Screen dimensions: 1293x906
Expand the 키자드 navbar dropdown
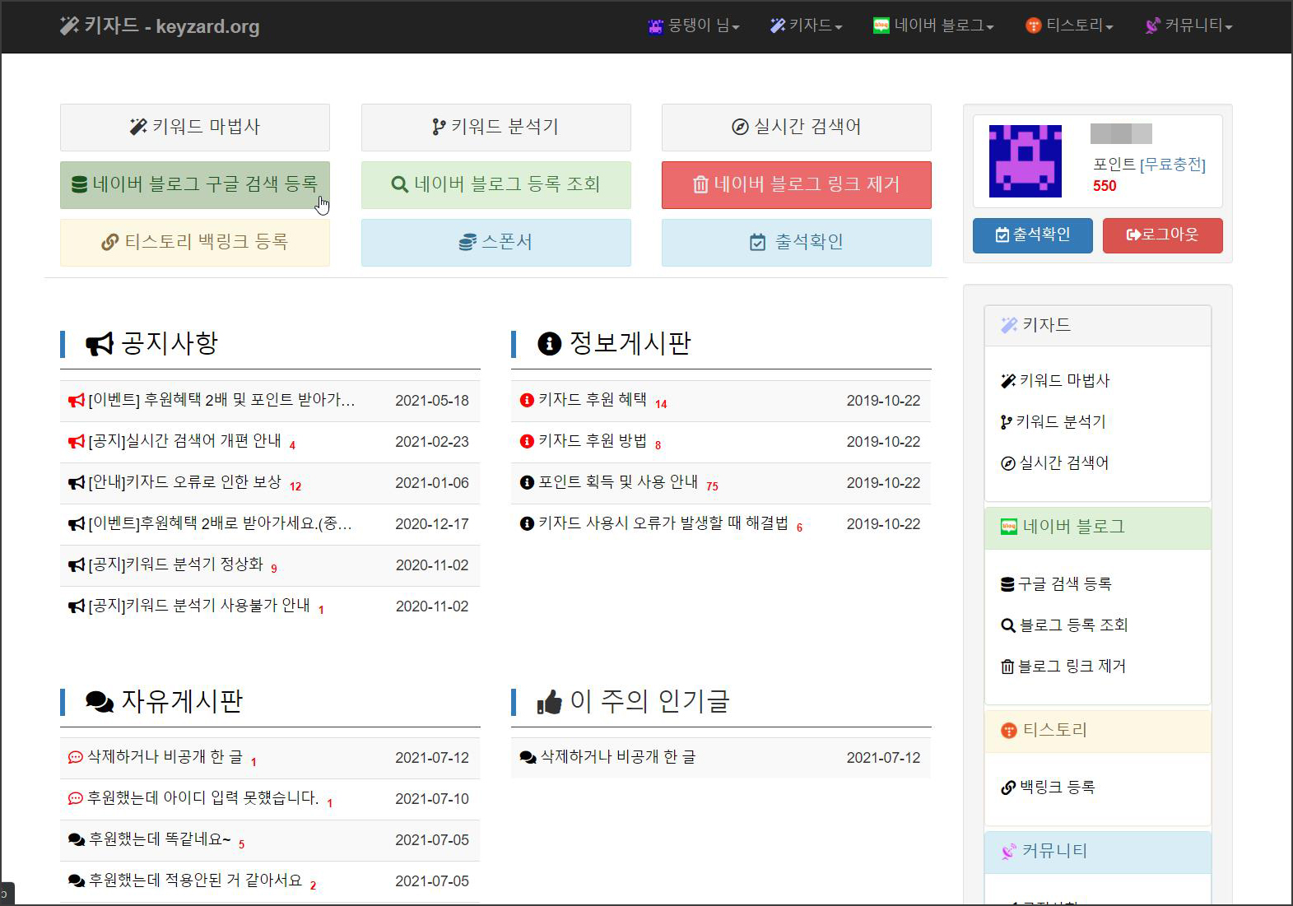pos(806,26)
